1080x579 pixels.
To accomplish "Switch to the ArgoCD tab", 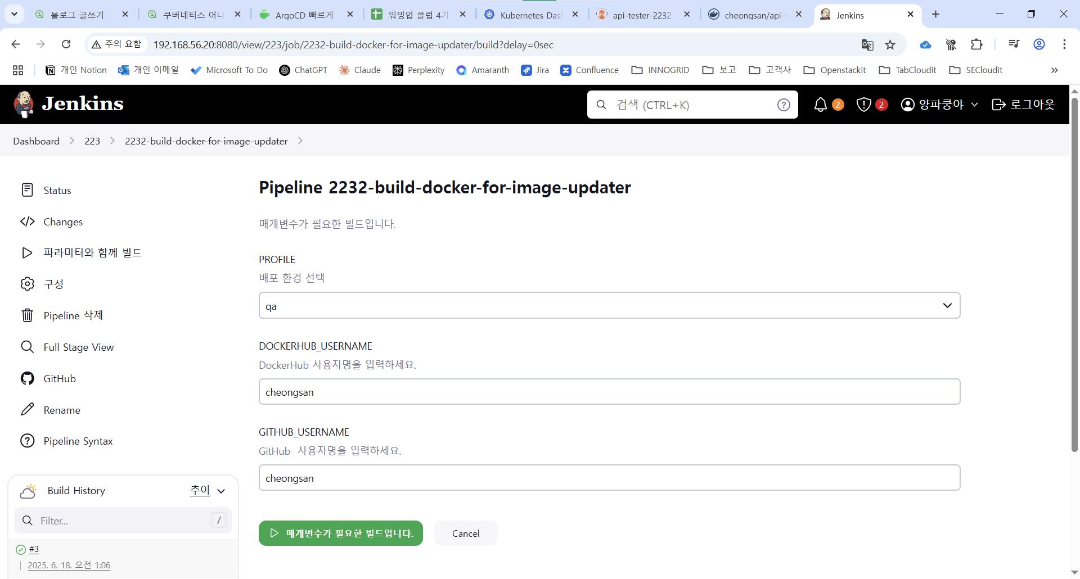I will pyautogui.click(x=307, y=15).
